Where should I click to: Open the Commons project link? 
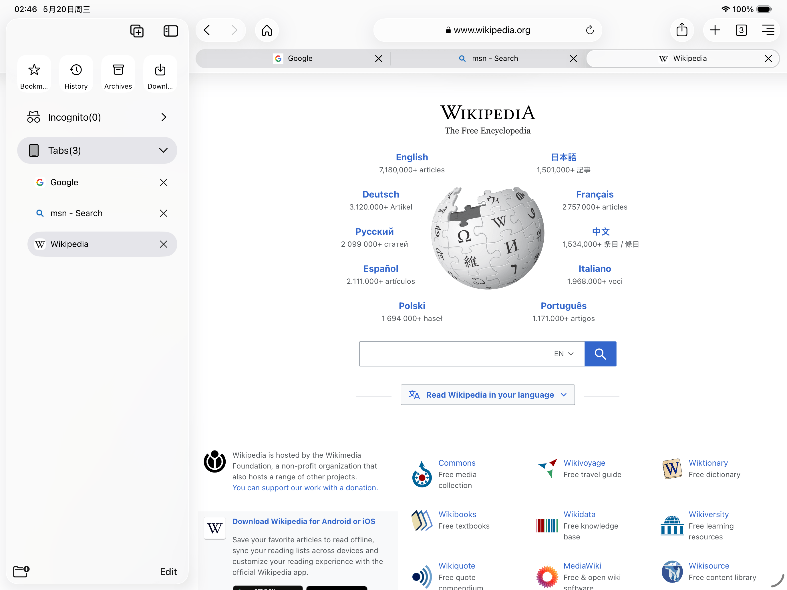point(457,463)
